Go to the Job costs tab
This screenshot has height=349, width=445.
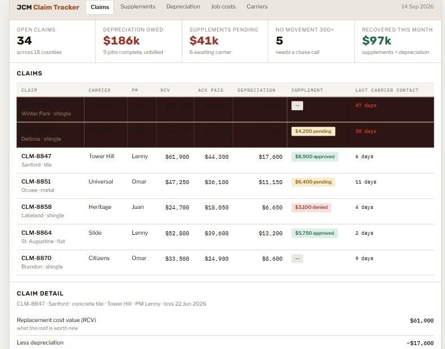(223, 7)
